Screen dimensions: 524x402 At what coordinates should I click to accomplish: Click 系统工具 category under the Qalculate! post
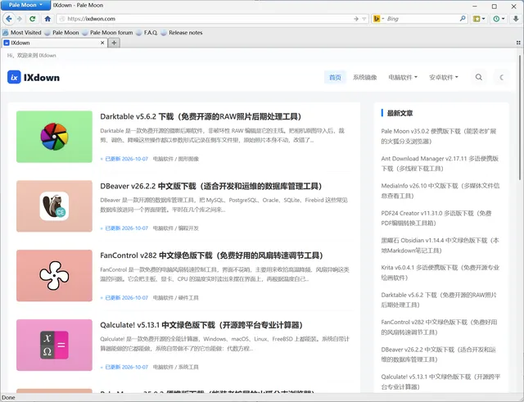pyautogui.click(x=188, y=367)
